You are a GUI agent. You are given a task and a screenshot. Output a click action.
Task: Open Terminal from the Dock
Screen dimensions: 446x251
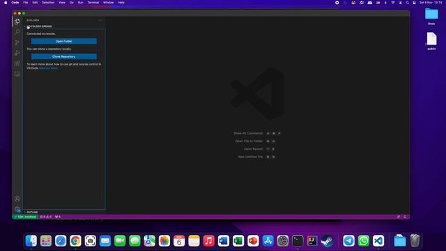tap(298, 241)
